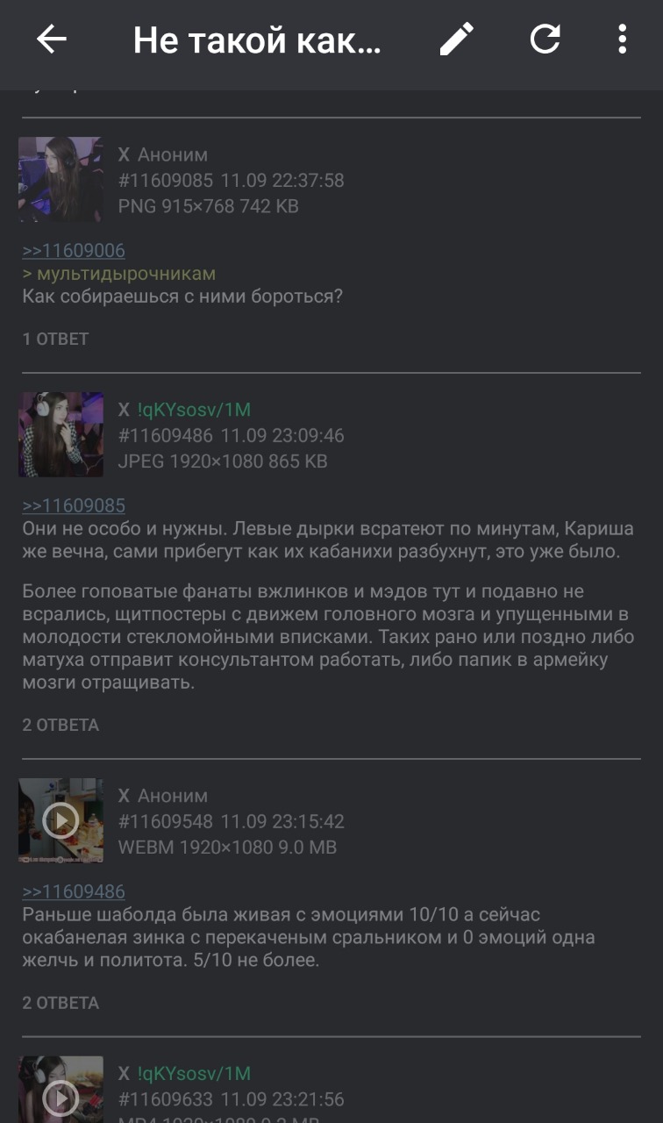Tap post number #11609548
Viewport: 663px width, 1123px height.
click(x=166, y=821)
